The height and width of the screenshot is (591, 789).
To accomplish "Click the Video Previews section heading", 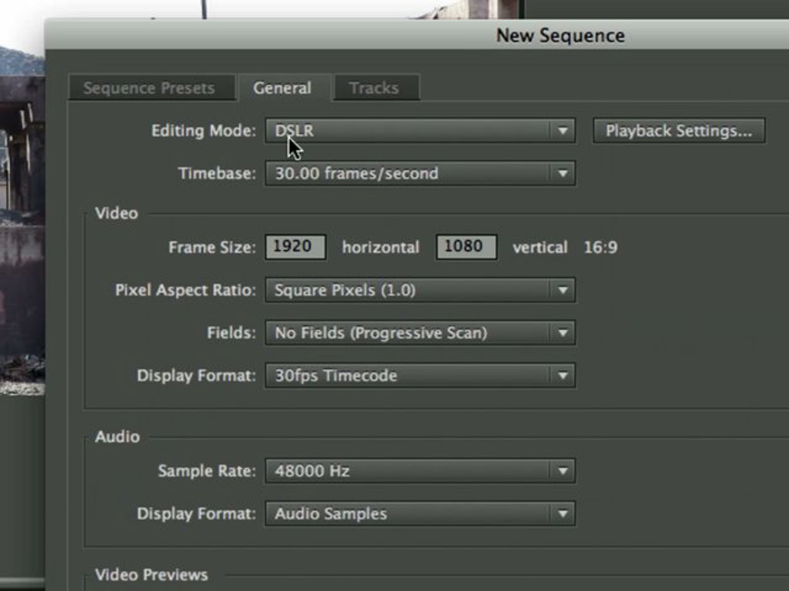I will click(x=151, y=575).
